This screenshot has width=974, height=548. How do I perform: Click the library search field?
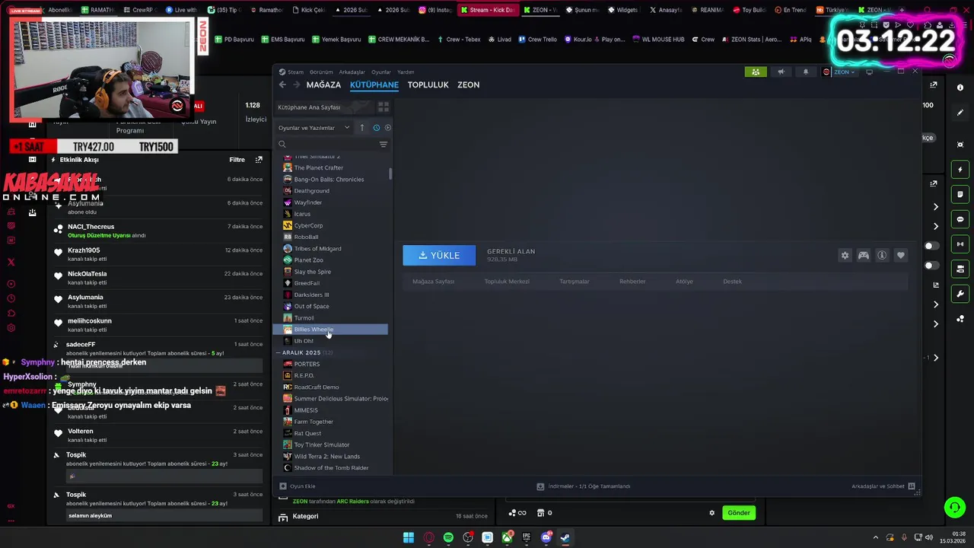coord(327,144)
